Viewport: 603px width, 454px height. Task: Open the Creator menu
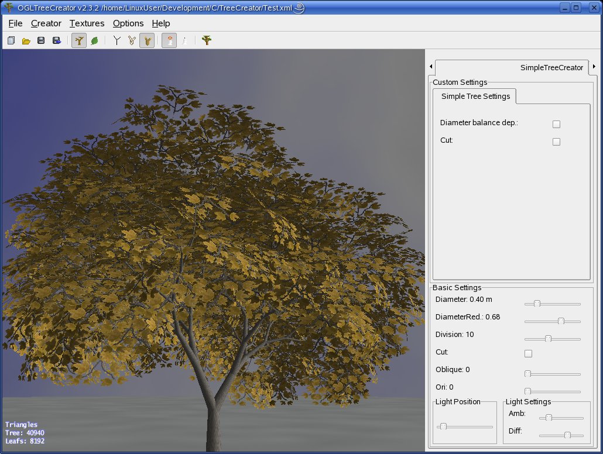46,23
